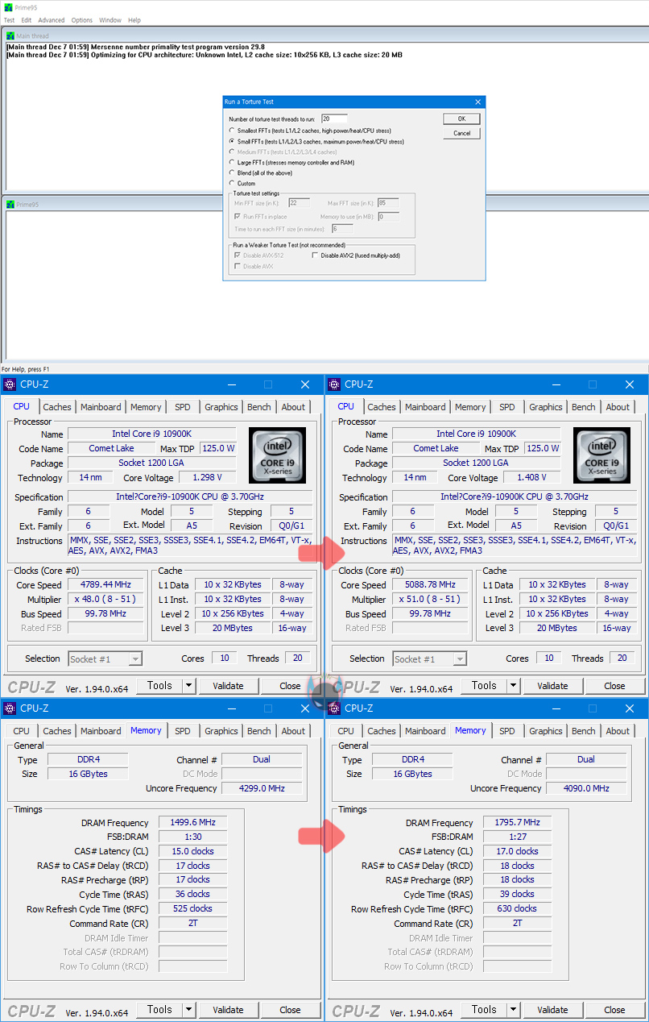Click the icon of the empty Prime95 child window
The width and height of the screenshot is (649, 1022).
pyautogui.click(x=10, y=205)
